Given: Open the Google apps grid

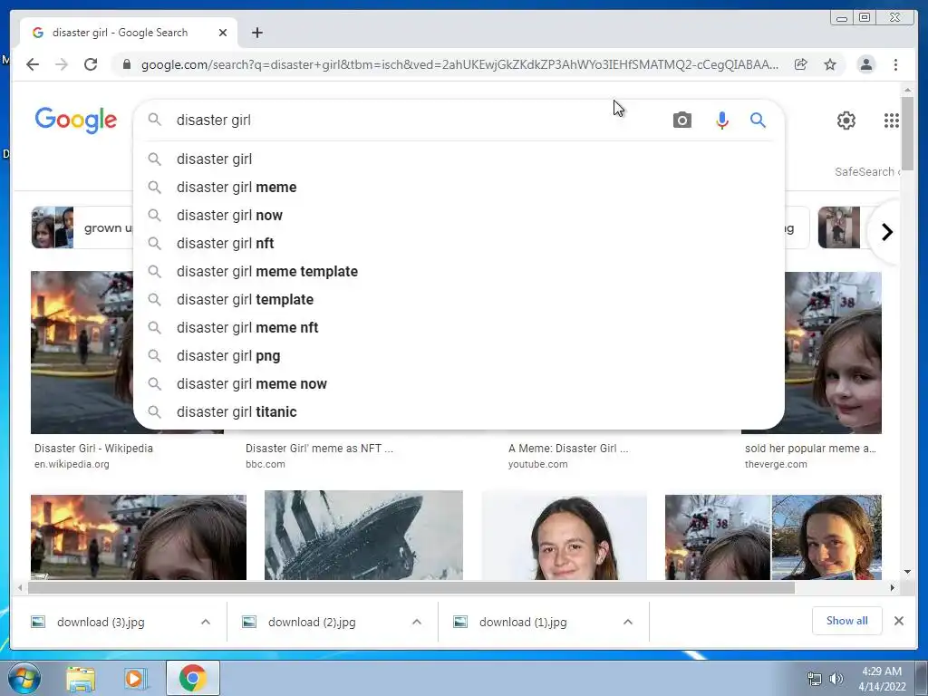Looking at the screenshot, I should pyautogui.click(x=892, y=121).
